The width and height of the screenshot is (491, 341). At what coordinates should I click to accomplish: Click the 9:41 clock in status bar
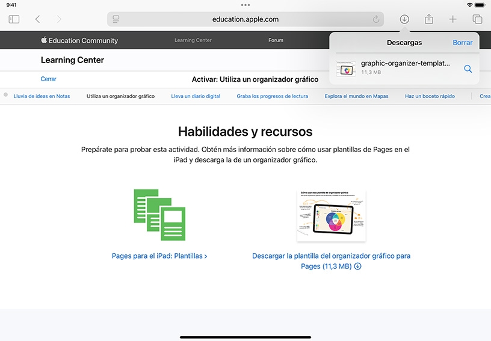[x=11, y=5]
